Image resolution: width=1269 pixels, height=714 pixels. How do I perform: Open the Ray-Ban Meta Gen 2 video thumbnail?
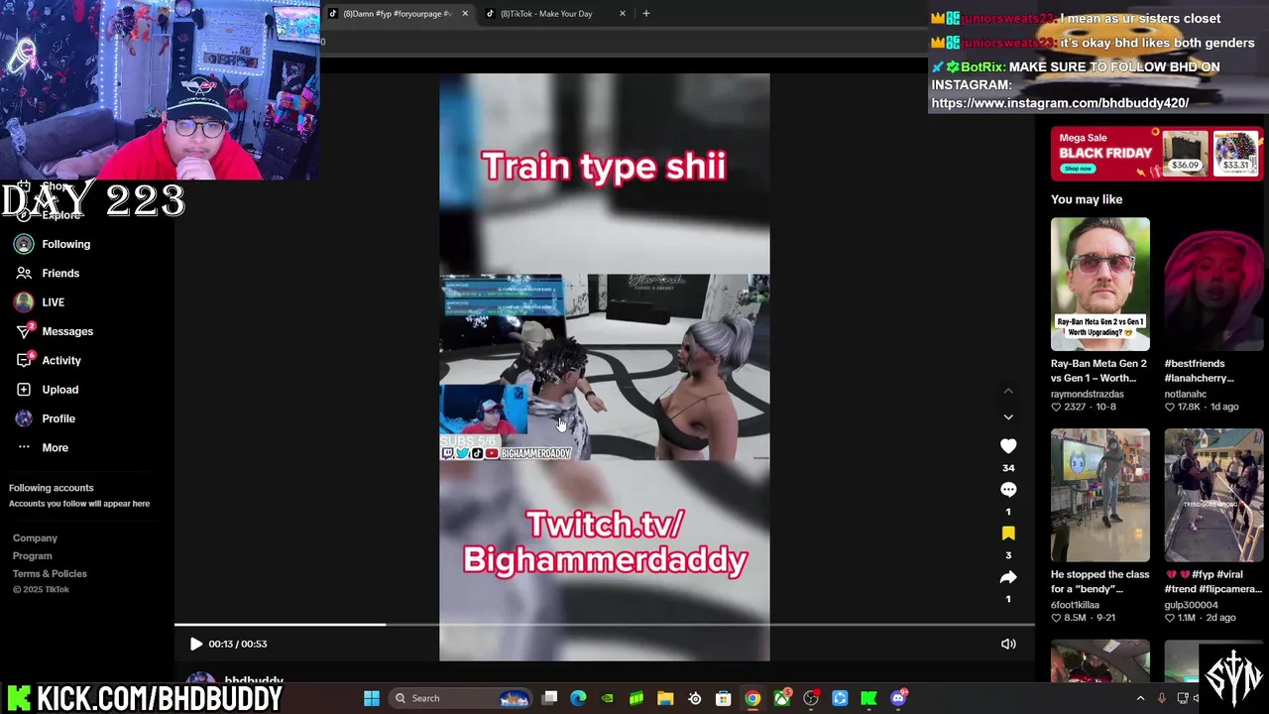(1100, 285)
